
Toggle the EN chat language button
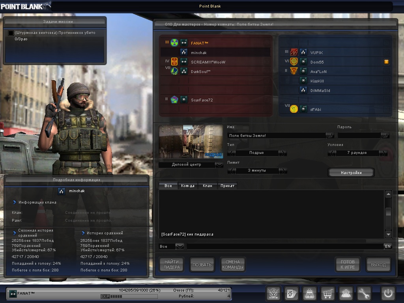pos(388,246)
